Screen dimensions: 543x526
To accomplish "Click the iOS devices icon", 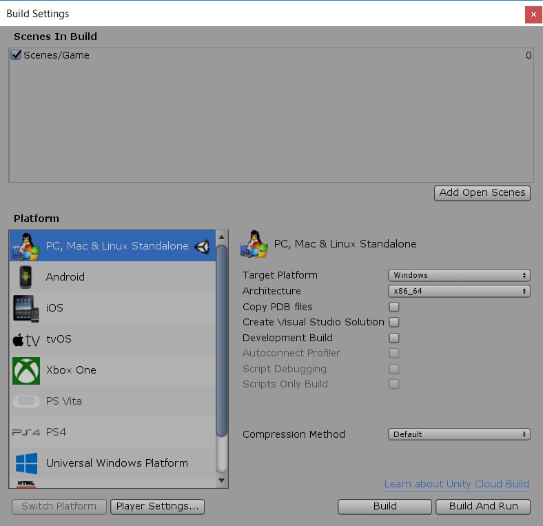I will point(26,308).
